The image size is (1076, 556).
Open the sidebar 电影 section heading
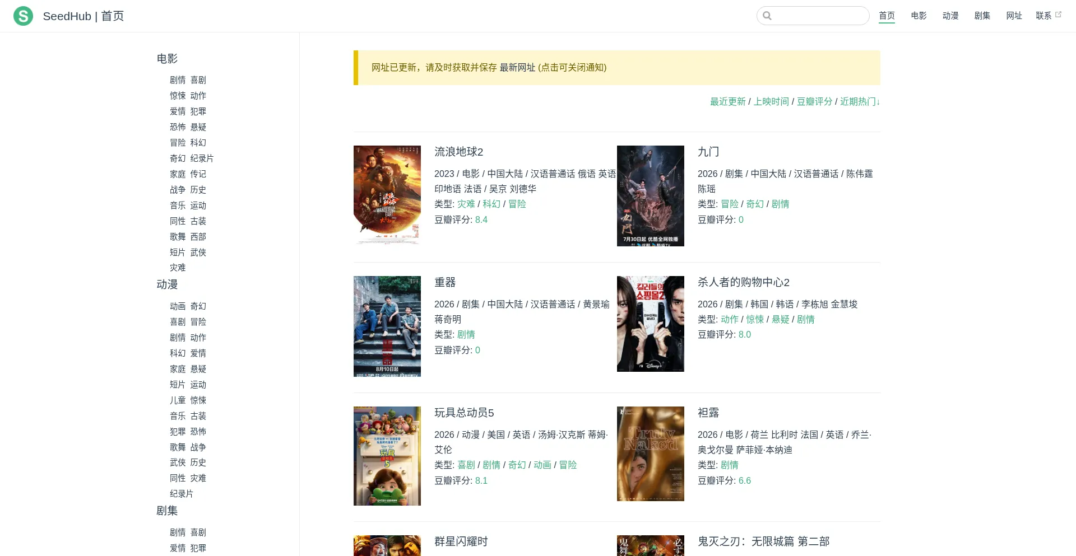(x=167, y=59)
